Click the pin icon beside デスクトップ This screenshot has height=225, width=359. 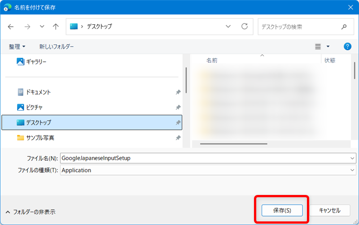pyautogui.click(x=178, y=122)
